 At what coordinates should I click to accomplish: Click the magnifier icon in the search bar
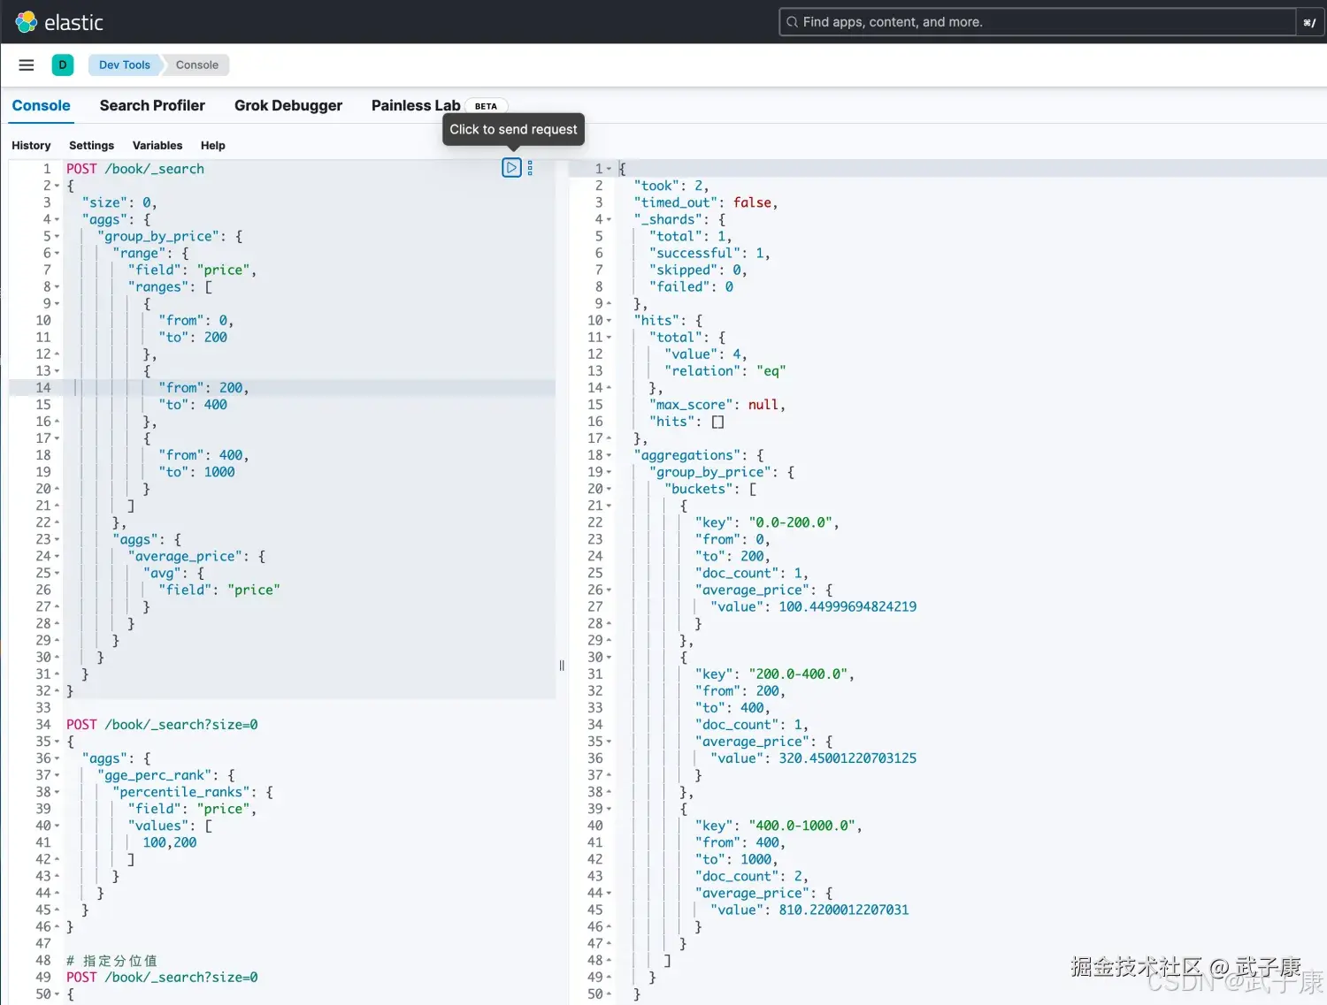792,21
